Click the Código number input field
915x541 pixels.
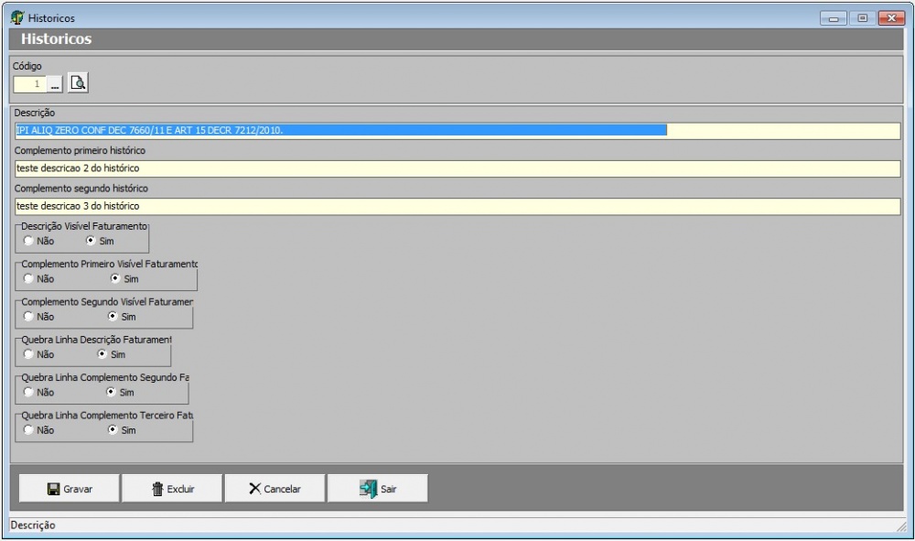click(x=29, y=84)
